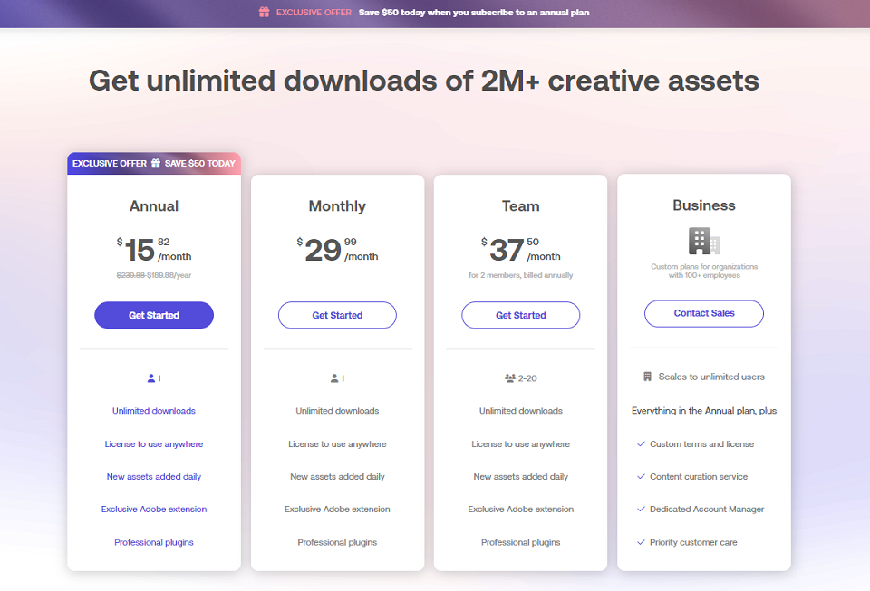The width and height of the screenshot is (870, 591).
Task: Click New assets added daily in Monthly plan
Action: (x=337, y=477)
